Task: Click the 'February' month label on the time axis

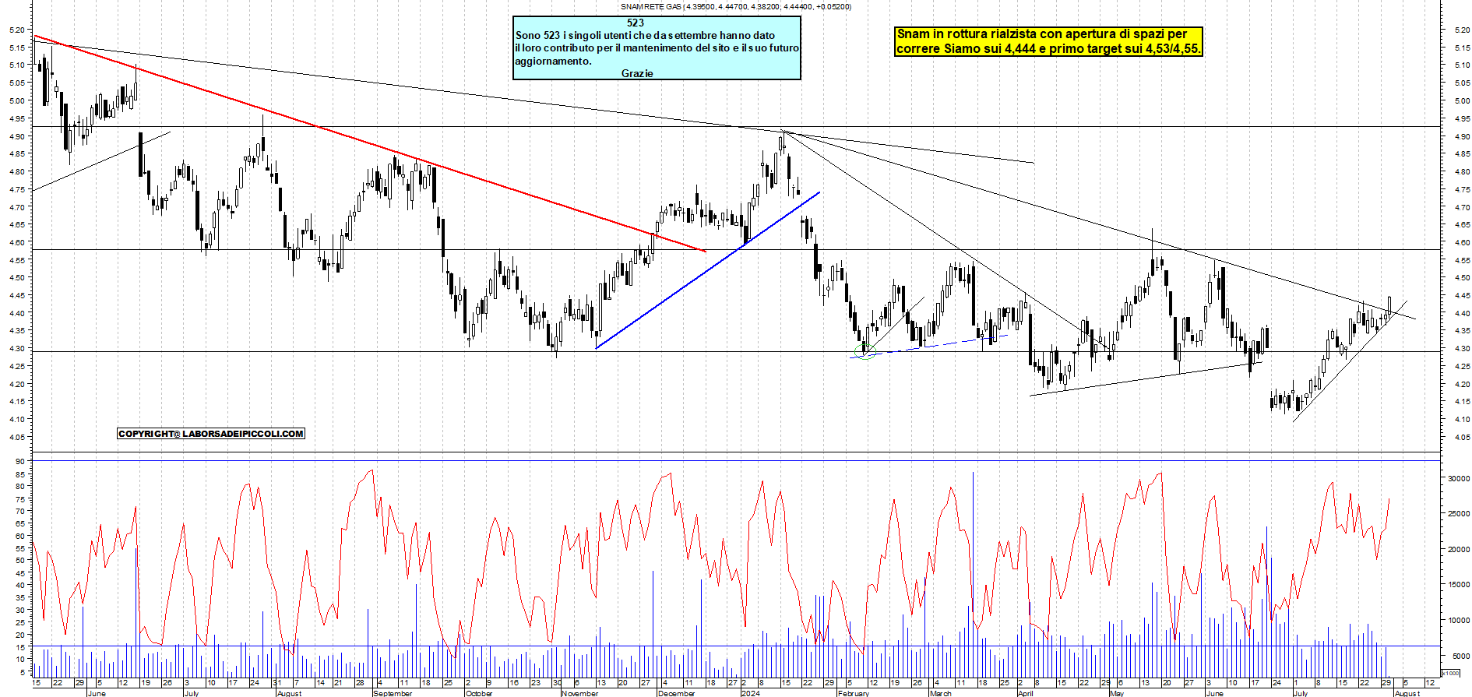Action: coord(854,693)
